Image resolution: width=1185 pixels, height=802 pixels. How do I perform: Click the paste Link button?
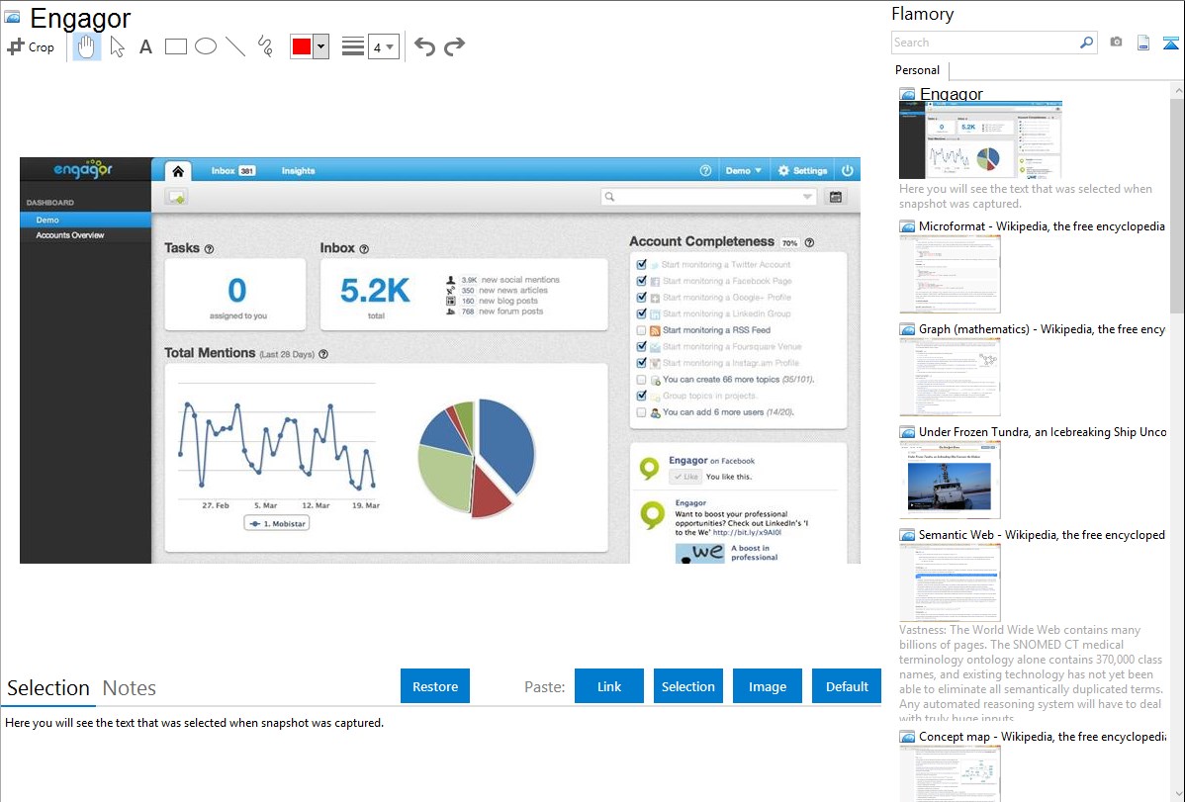point(609,686)
